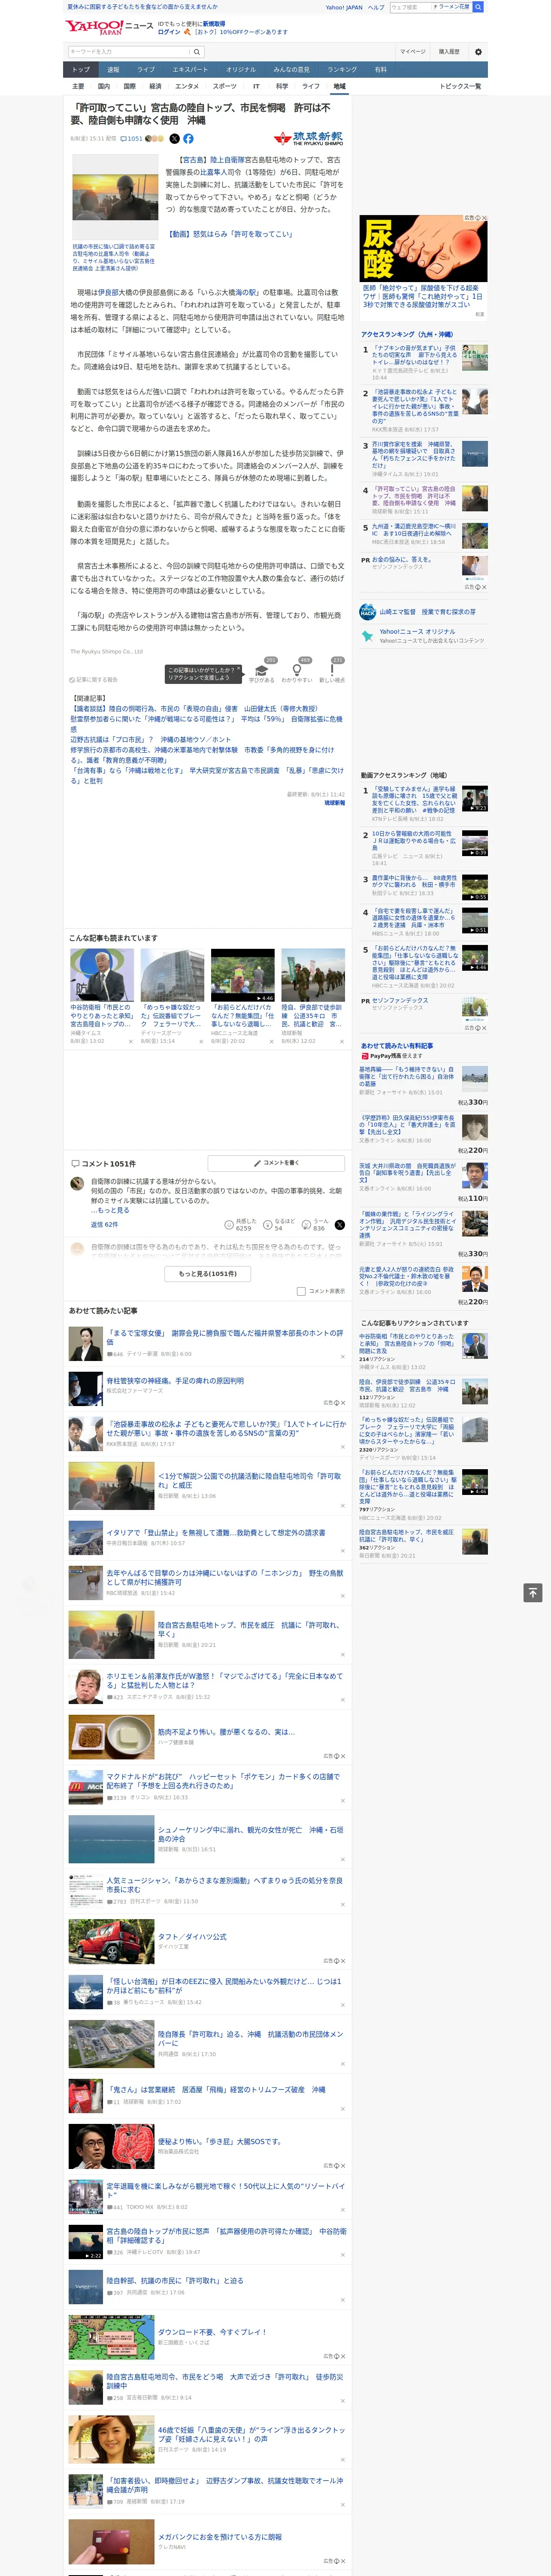Click the 新しい視点 reaction icon

pyautogui.click(x=332, y=671)
